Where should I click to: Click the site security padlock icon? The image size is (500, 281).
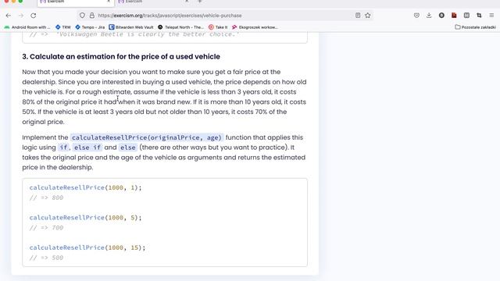pyautogui.click(x=92, y=16)
